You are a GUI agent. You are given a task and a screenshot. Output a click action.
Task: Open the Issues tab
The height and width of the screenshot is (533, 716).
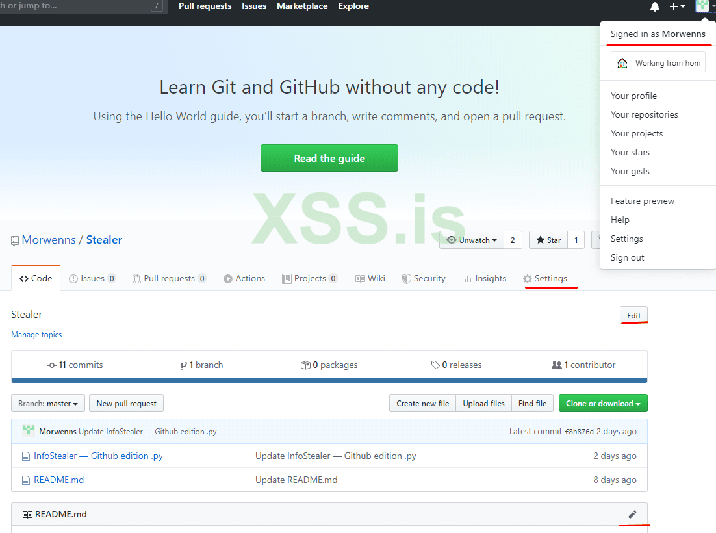[92, 279]
